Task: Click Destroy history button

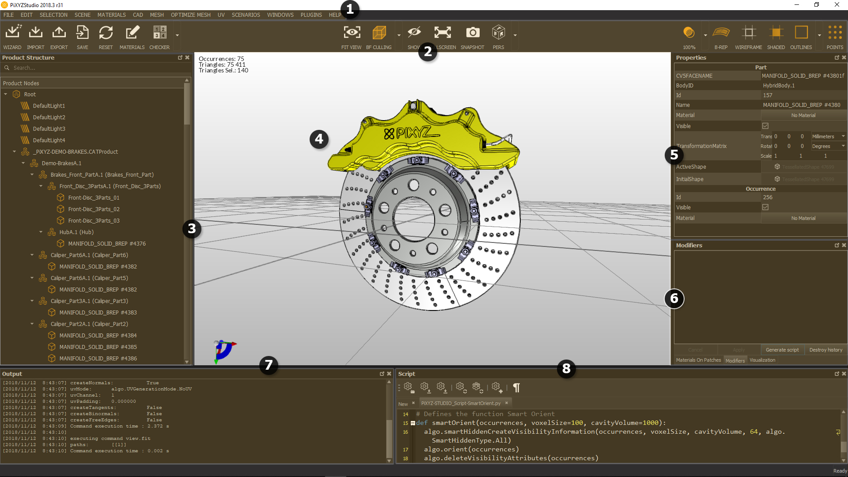Action: pyautogui.click(x=825, y=350)
